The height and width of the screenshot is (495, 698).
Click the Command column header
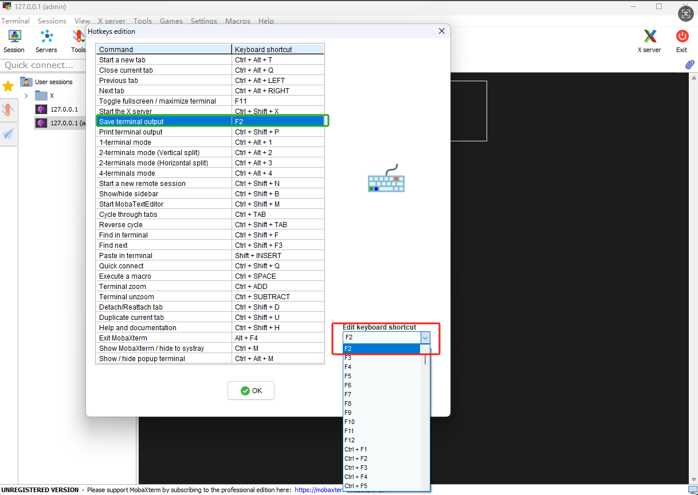164,49
